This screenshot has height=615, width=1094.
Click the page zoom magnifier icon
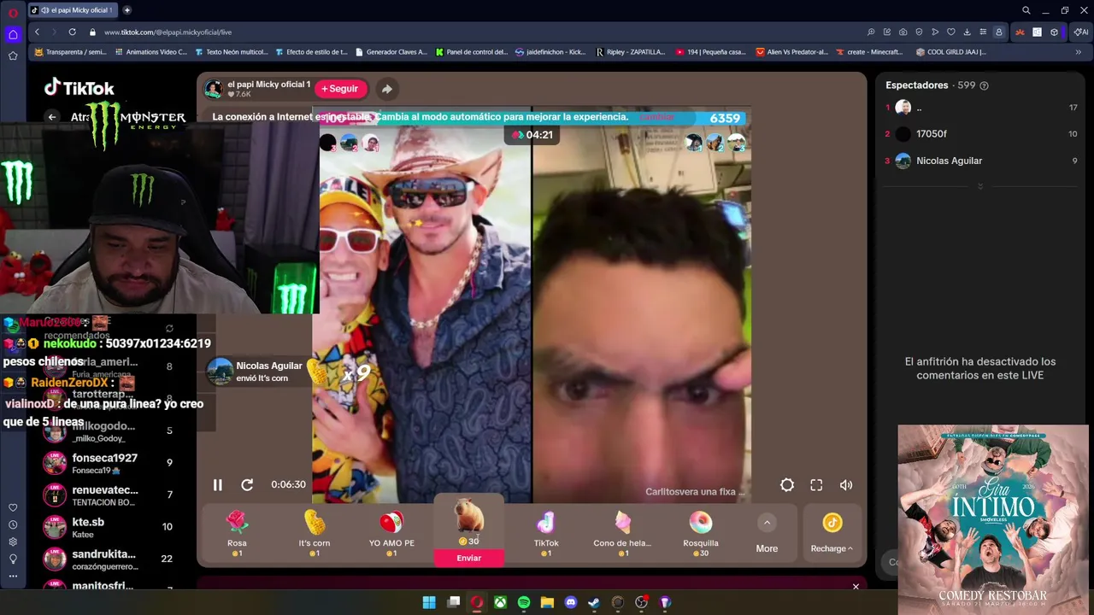(x=871, y=32)
